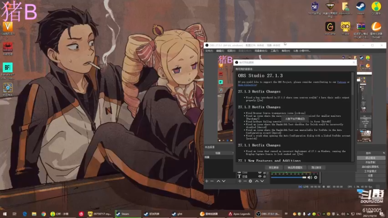Click 稍后再提醒我 in the update dialog
This screenshot has height=218, width=388.
[295, 168]
